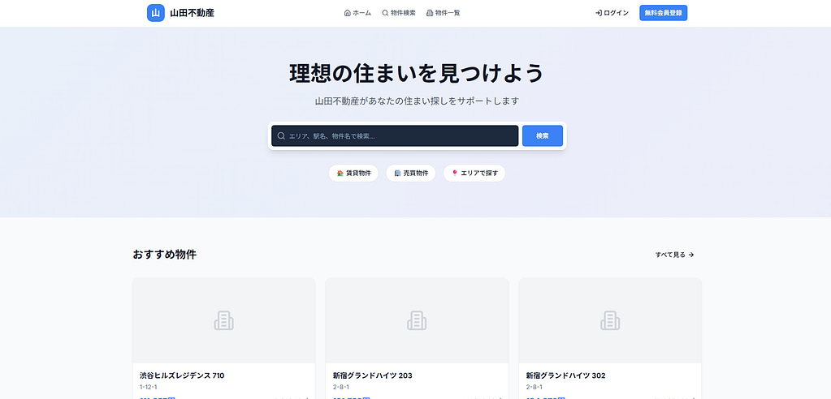Open the 新宿グランドハイツ 203 listing title
Viewport: 831px width, 399px height.
[372, 375]
